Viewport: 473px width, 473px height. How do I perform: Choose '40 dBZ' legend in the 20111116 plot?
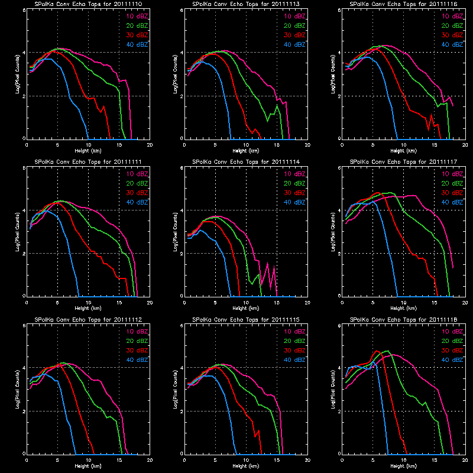click(452, 45)
